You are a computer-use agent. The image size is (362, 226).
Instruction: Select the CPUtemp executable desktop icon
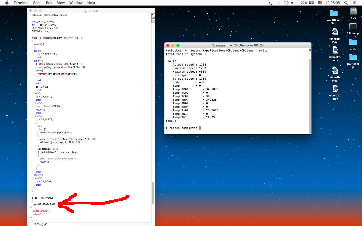point(353,27)
